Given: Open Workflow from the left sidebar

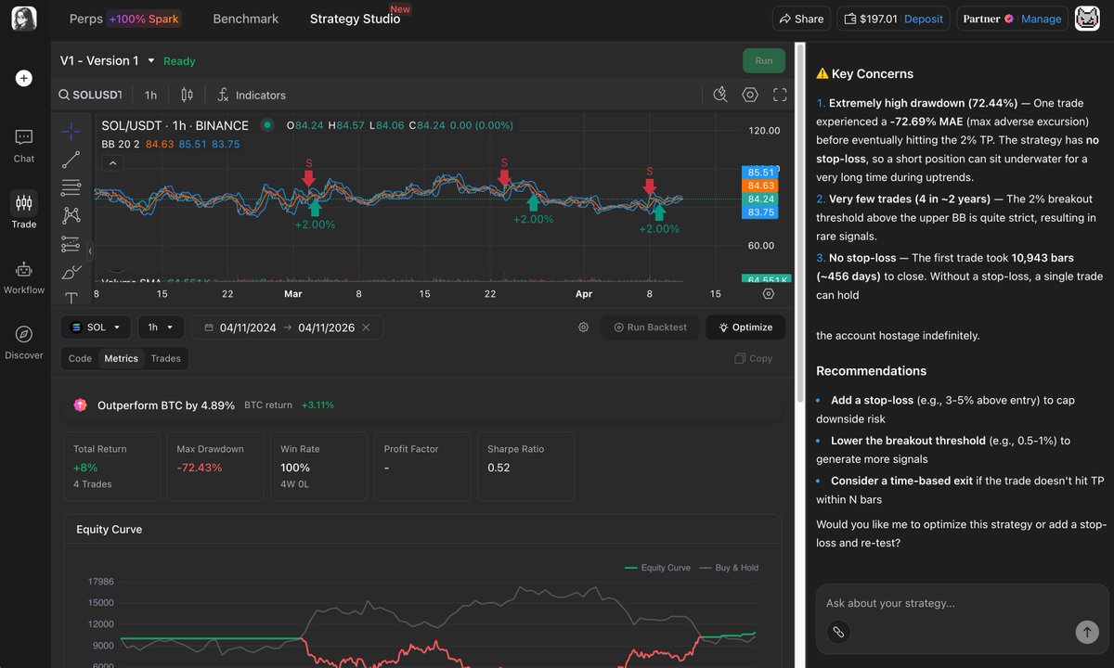Looking at the screenshot, I should tap(24, 278).
